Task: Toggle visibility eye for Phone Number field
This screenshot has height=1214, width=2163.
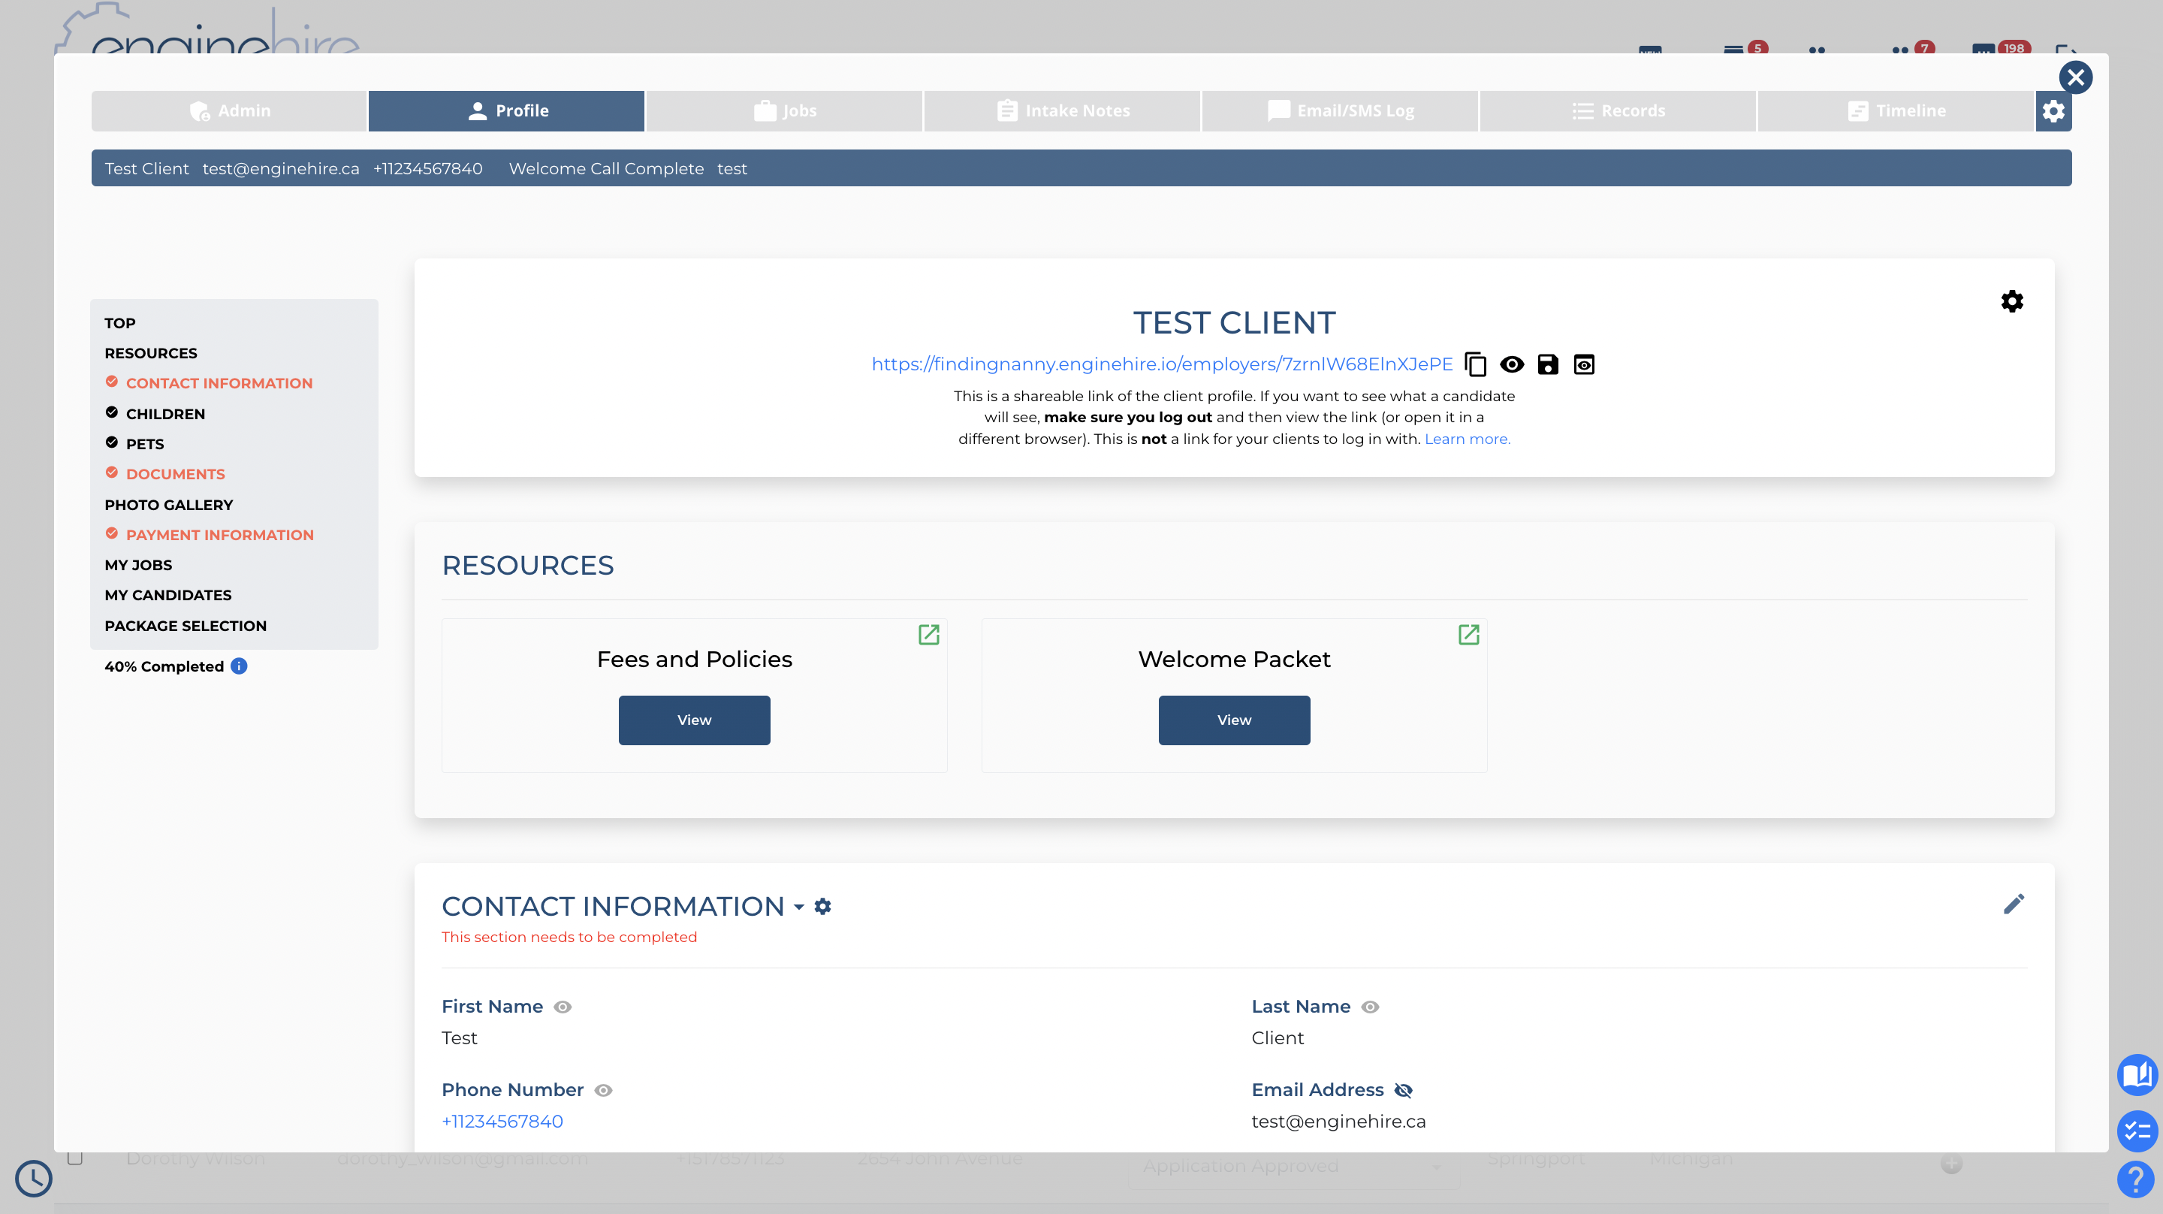Action: tap(603, 1089)
